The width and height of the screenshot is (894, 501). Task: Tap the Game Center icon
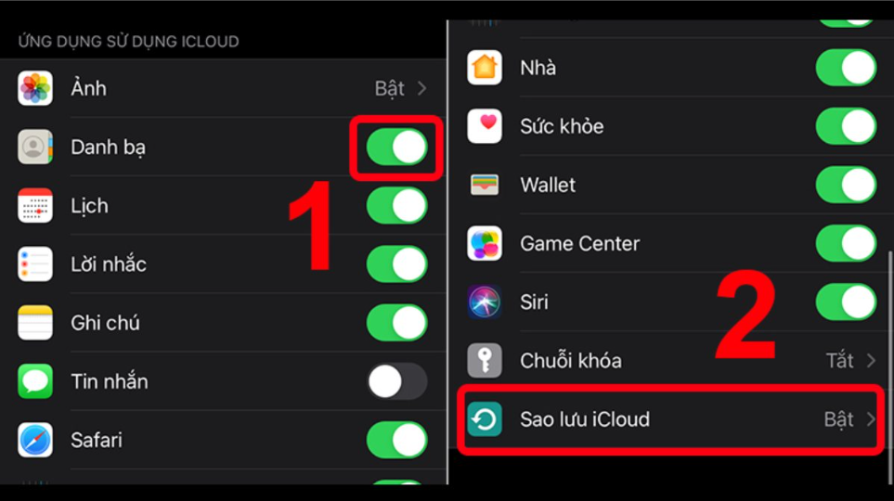point(484,243)
